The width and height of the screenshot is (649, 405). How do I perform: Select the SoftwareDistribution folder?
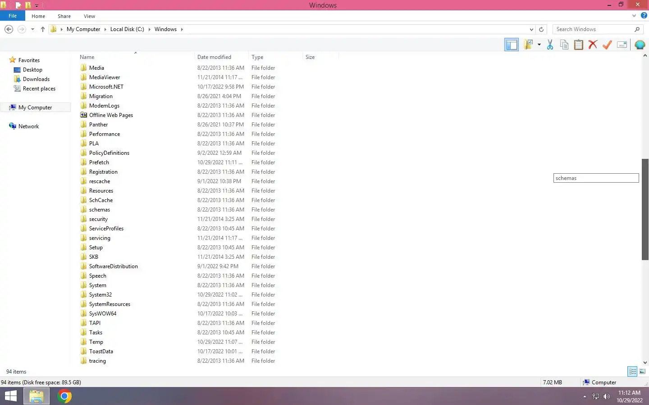pos(113,266)
